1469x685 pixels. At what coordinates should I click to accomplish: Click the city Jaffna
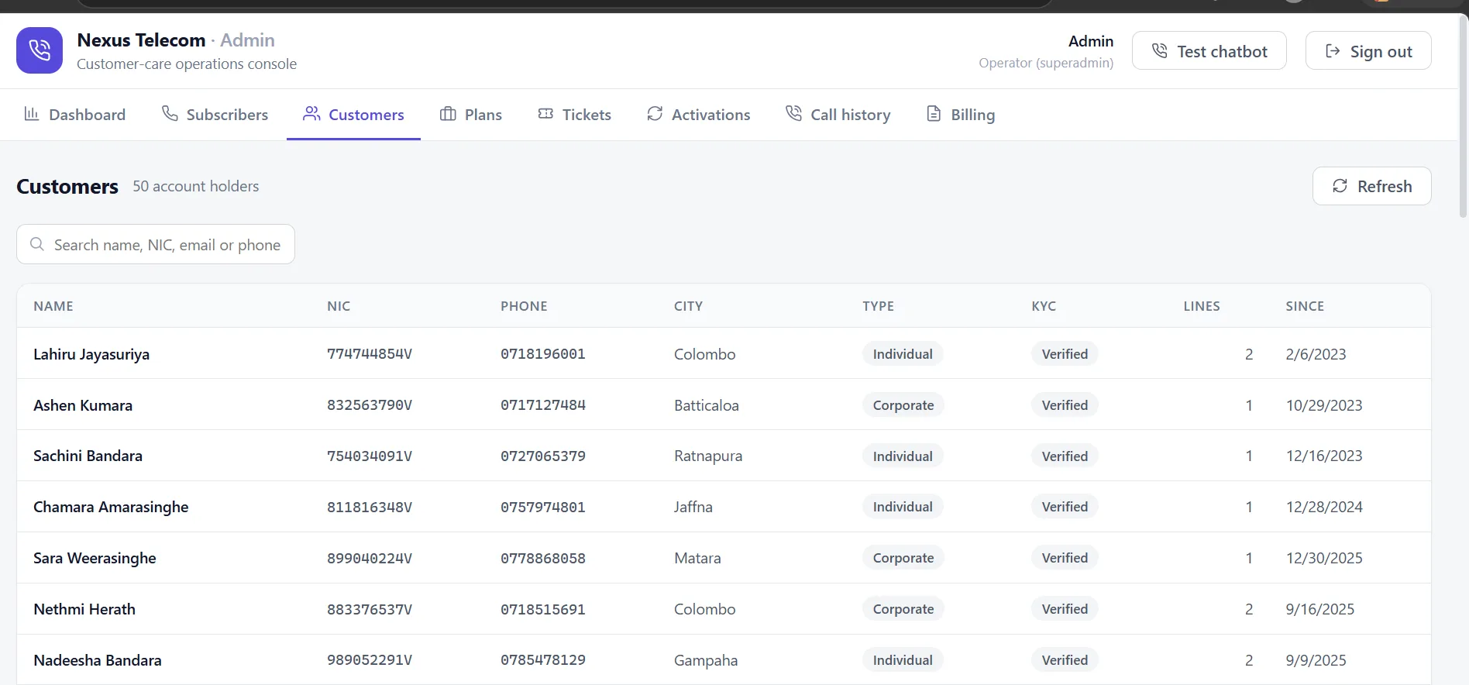click(693, 507)
